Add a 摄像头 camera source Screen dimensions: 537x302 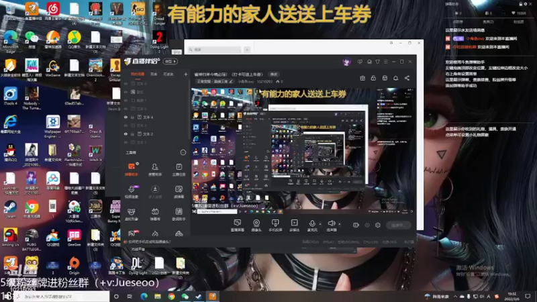pyautogui.click(x=256, y=225)
